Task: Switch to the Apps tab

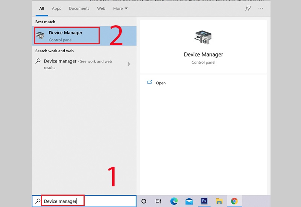Action: (x=56, y=8)
